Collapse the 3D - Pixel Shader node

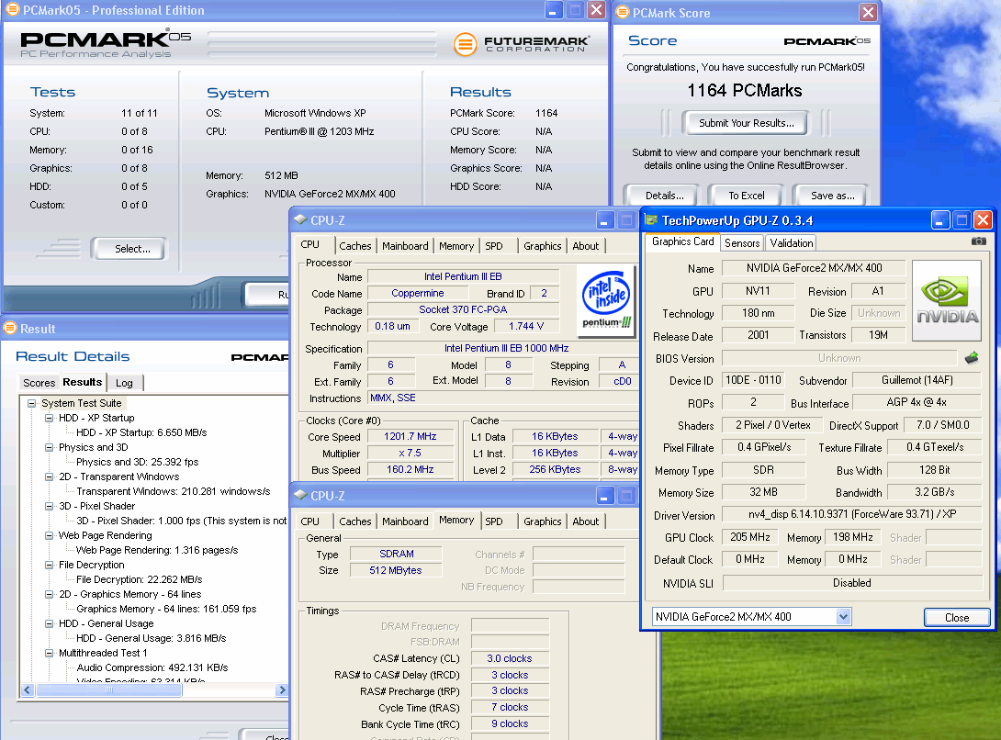(50, 506)
